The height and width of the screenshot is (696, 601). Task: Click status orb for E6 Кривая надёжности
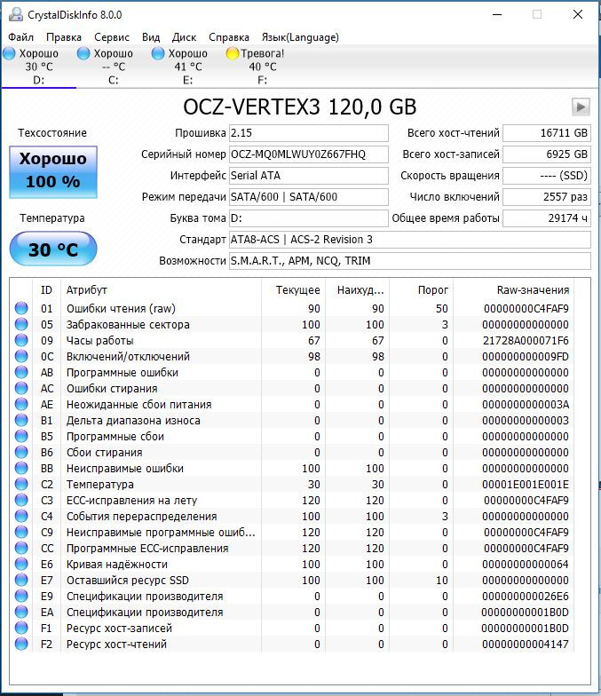pyautogui.click(x=21, y=564)
